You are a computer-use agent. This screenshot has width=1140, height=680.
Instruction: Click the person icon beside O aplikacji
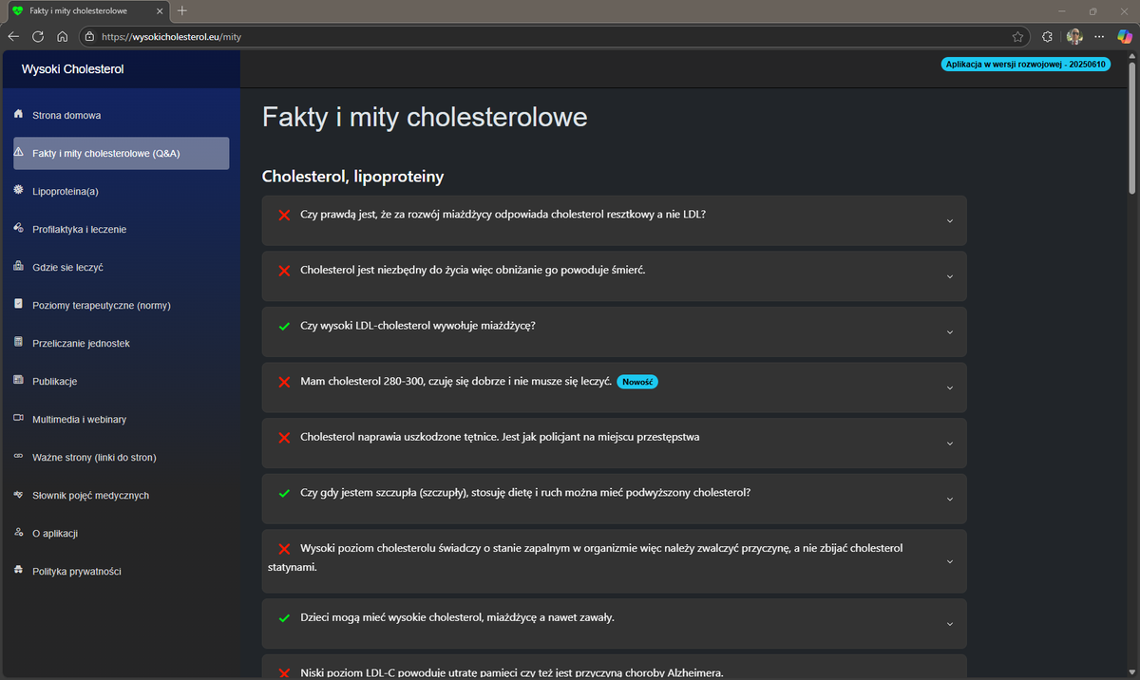click(18, 533)
